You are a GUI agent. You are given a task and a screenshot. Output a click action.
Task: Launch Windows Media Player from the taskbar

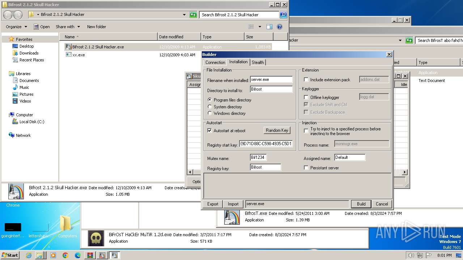[53, 255]
